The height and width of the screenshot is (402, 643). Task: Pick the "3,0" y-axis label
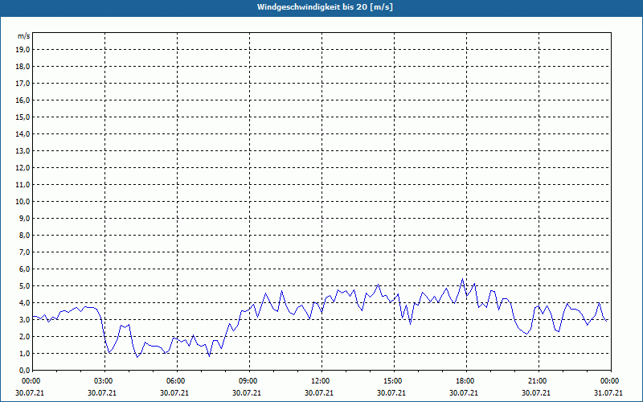[x=24, y=319]
